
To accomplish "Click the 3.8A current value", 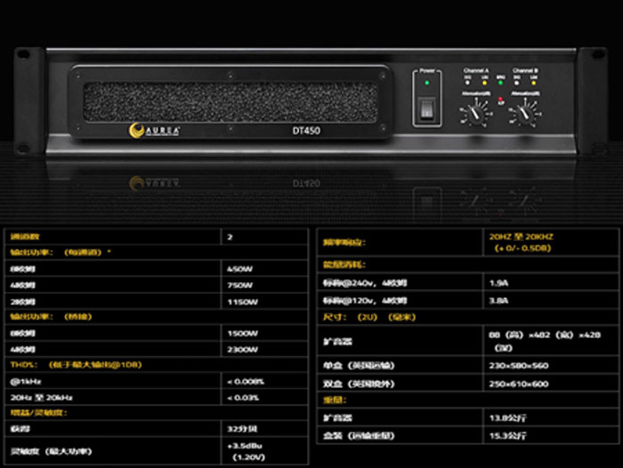I will [498, 301].
